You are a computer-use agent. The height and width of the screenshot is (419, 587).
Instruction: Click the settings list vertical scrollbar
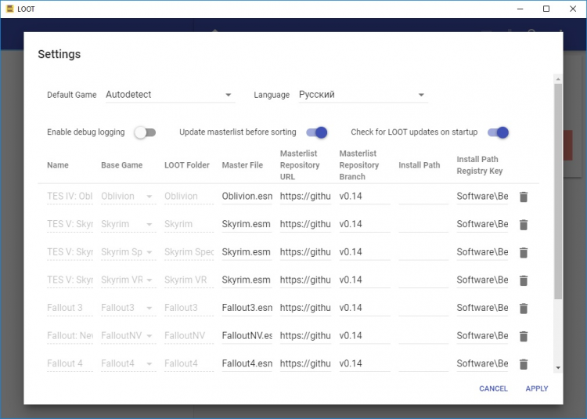click(557, 192)
